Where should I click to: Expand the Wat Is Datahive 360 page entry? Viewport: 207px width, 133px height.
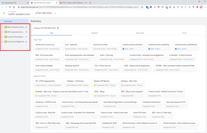pyautogui.click(x=2, y=27)
